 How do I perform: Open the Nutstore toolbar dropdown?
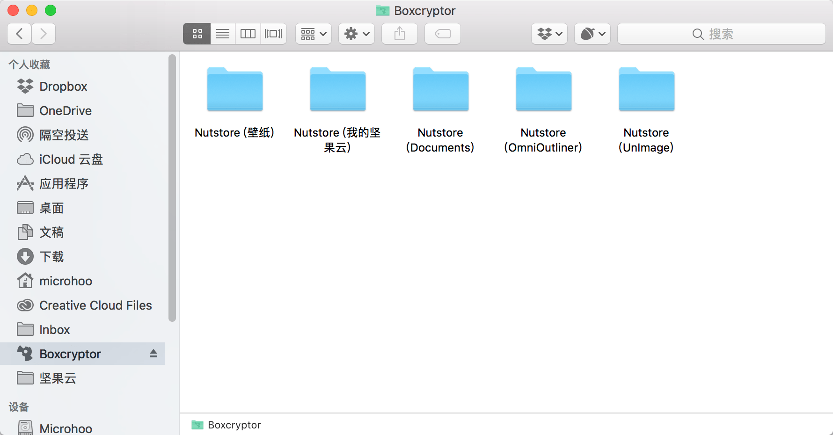point(592,34)
